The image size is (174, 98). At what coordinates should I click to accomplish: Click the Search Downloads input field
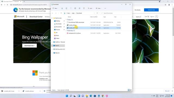(115, 13)
